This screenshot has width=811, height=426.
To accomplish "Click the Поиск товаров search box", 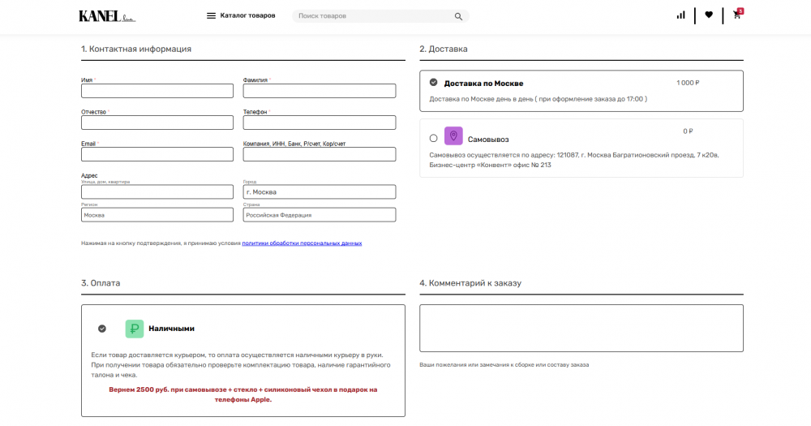I will click(x=373, y=16).
